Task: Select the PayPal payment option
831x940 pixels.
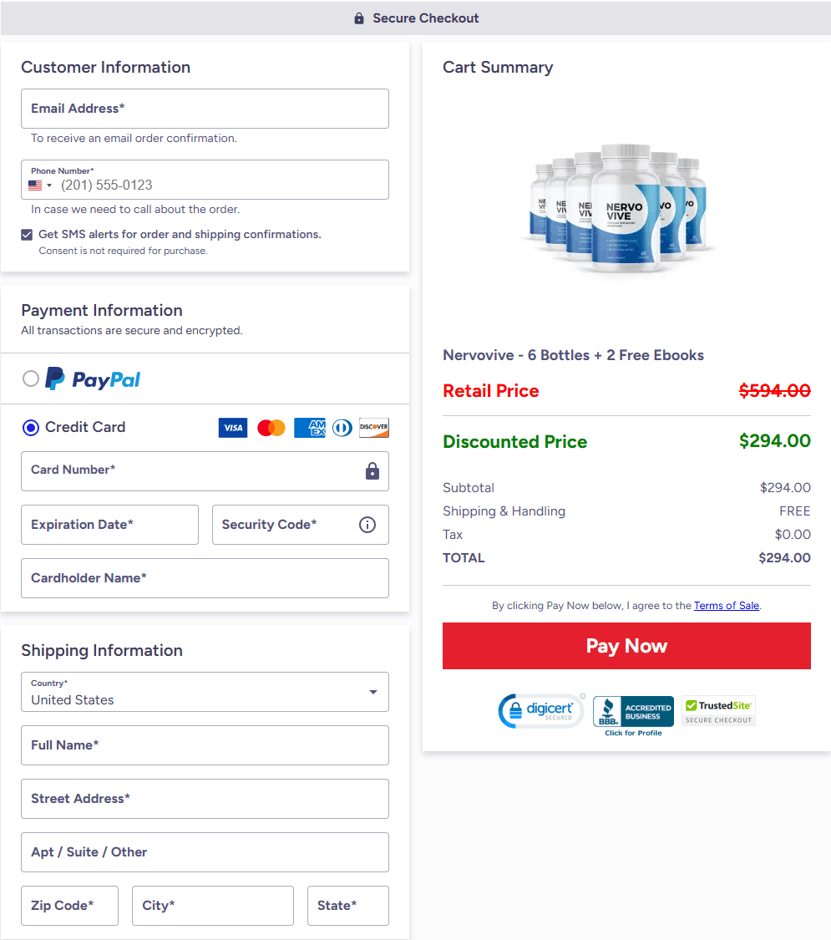Action: [x=31, y=379]
